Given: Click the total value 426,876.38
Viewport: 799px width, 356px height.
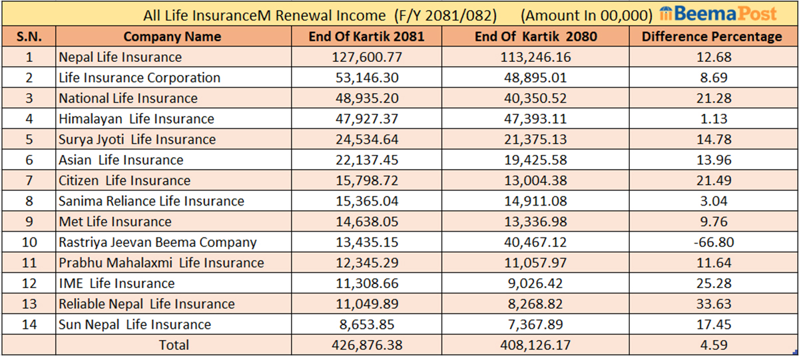Looking at the screenshot, I should [x=366, y=345].
